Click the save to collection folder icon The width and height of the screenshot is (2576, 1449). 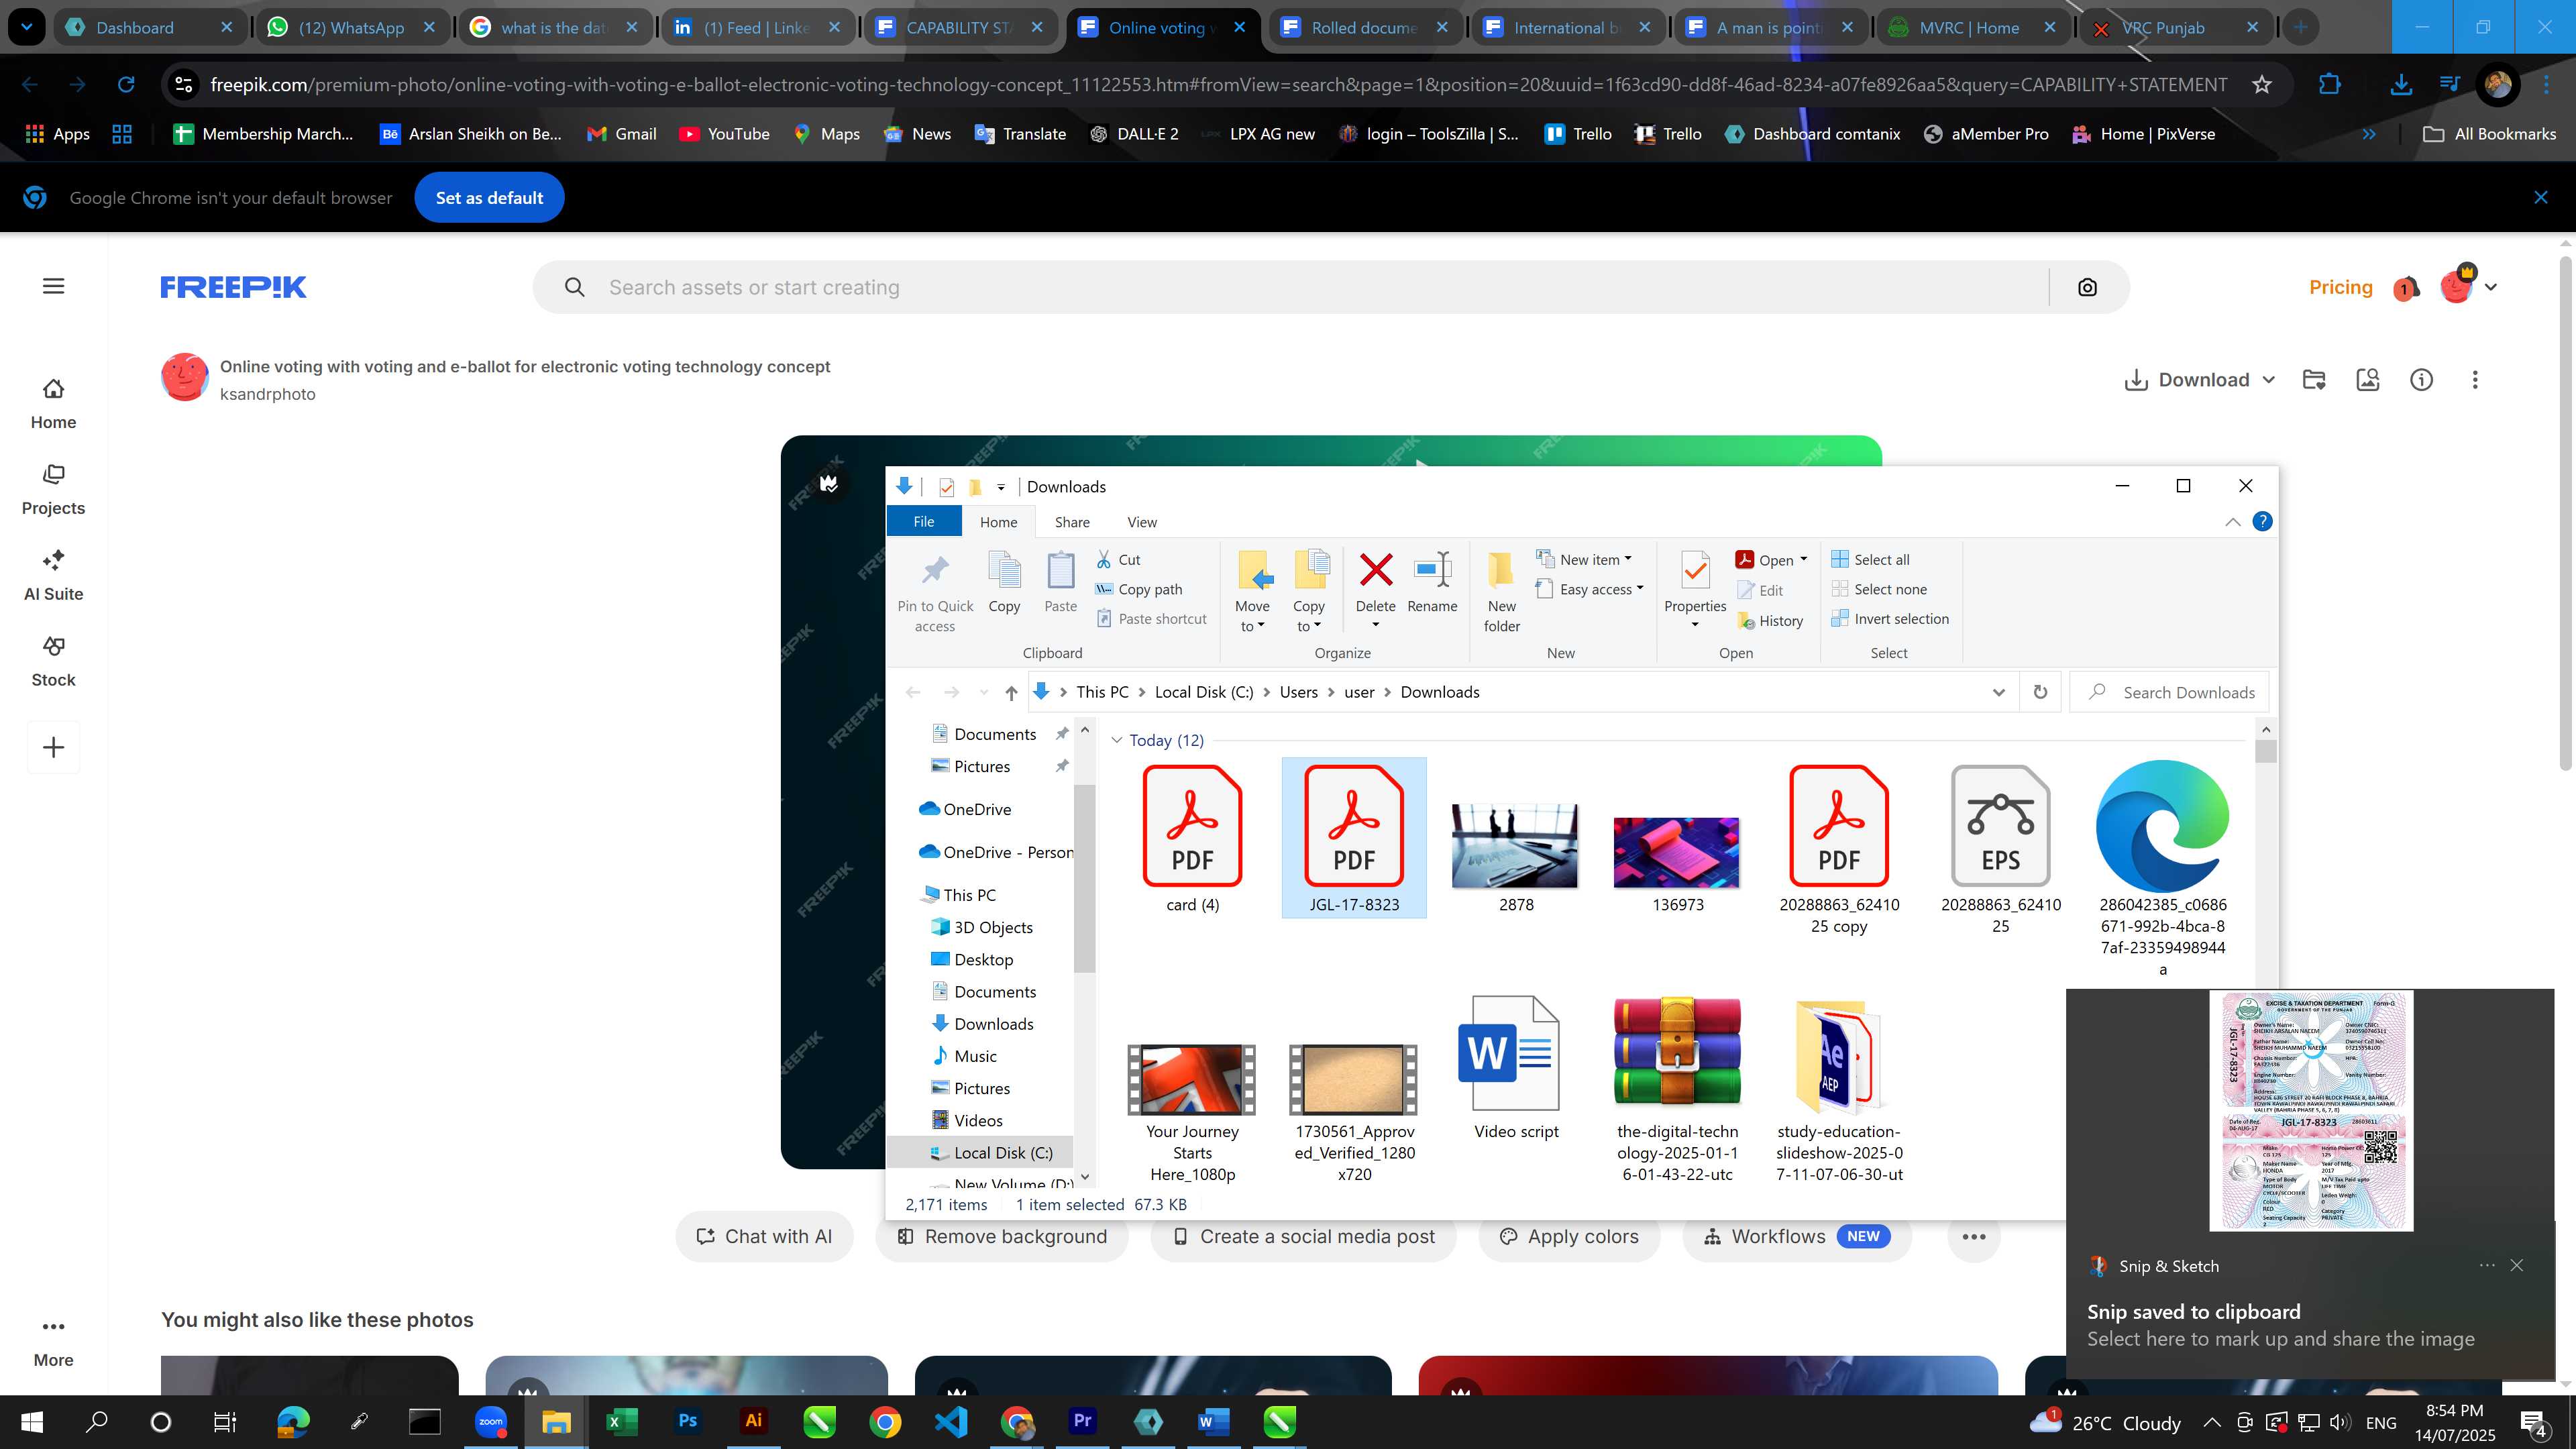[x=2314, y=379]
